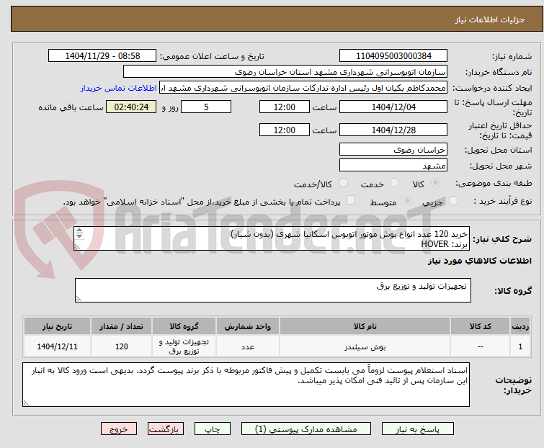The width and height of the screenshot is (544, 448).
Task: Open اطلاعات تماس خریدار link
Action: coord(119,88)
